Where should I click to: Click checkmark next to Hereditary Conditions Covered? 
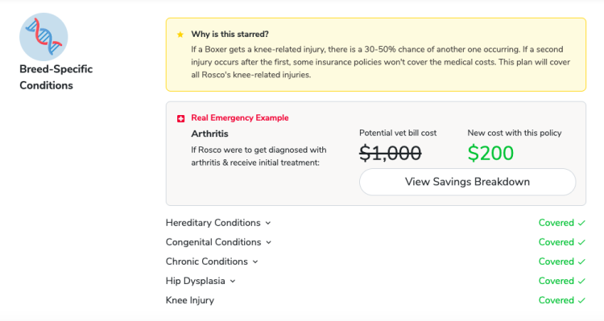581,223
